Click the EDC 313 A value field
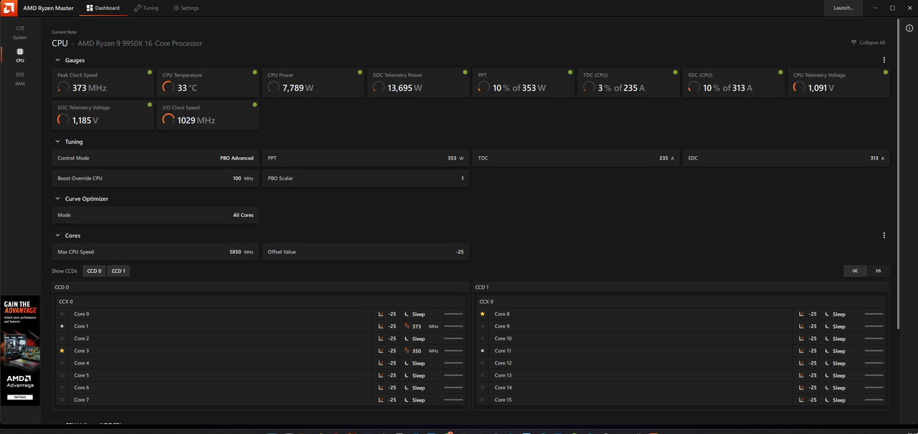The image size is (918, 434). pyautogui.click(x=786, y=158)
